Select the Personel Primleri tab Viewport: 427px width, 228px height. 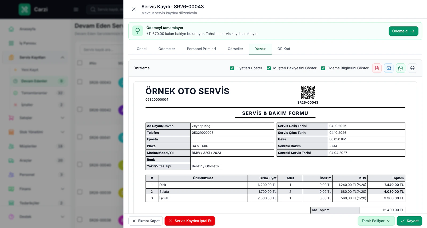click(x=201, y=49)
